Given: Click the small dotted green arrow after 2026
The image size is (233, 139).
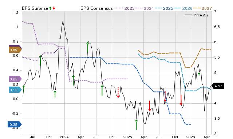Looking at the screenshot, I should pyautogui.click(x=199, y=74).
